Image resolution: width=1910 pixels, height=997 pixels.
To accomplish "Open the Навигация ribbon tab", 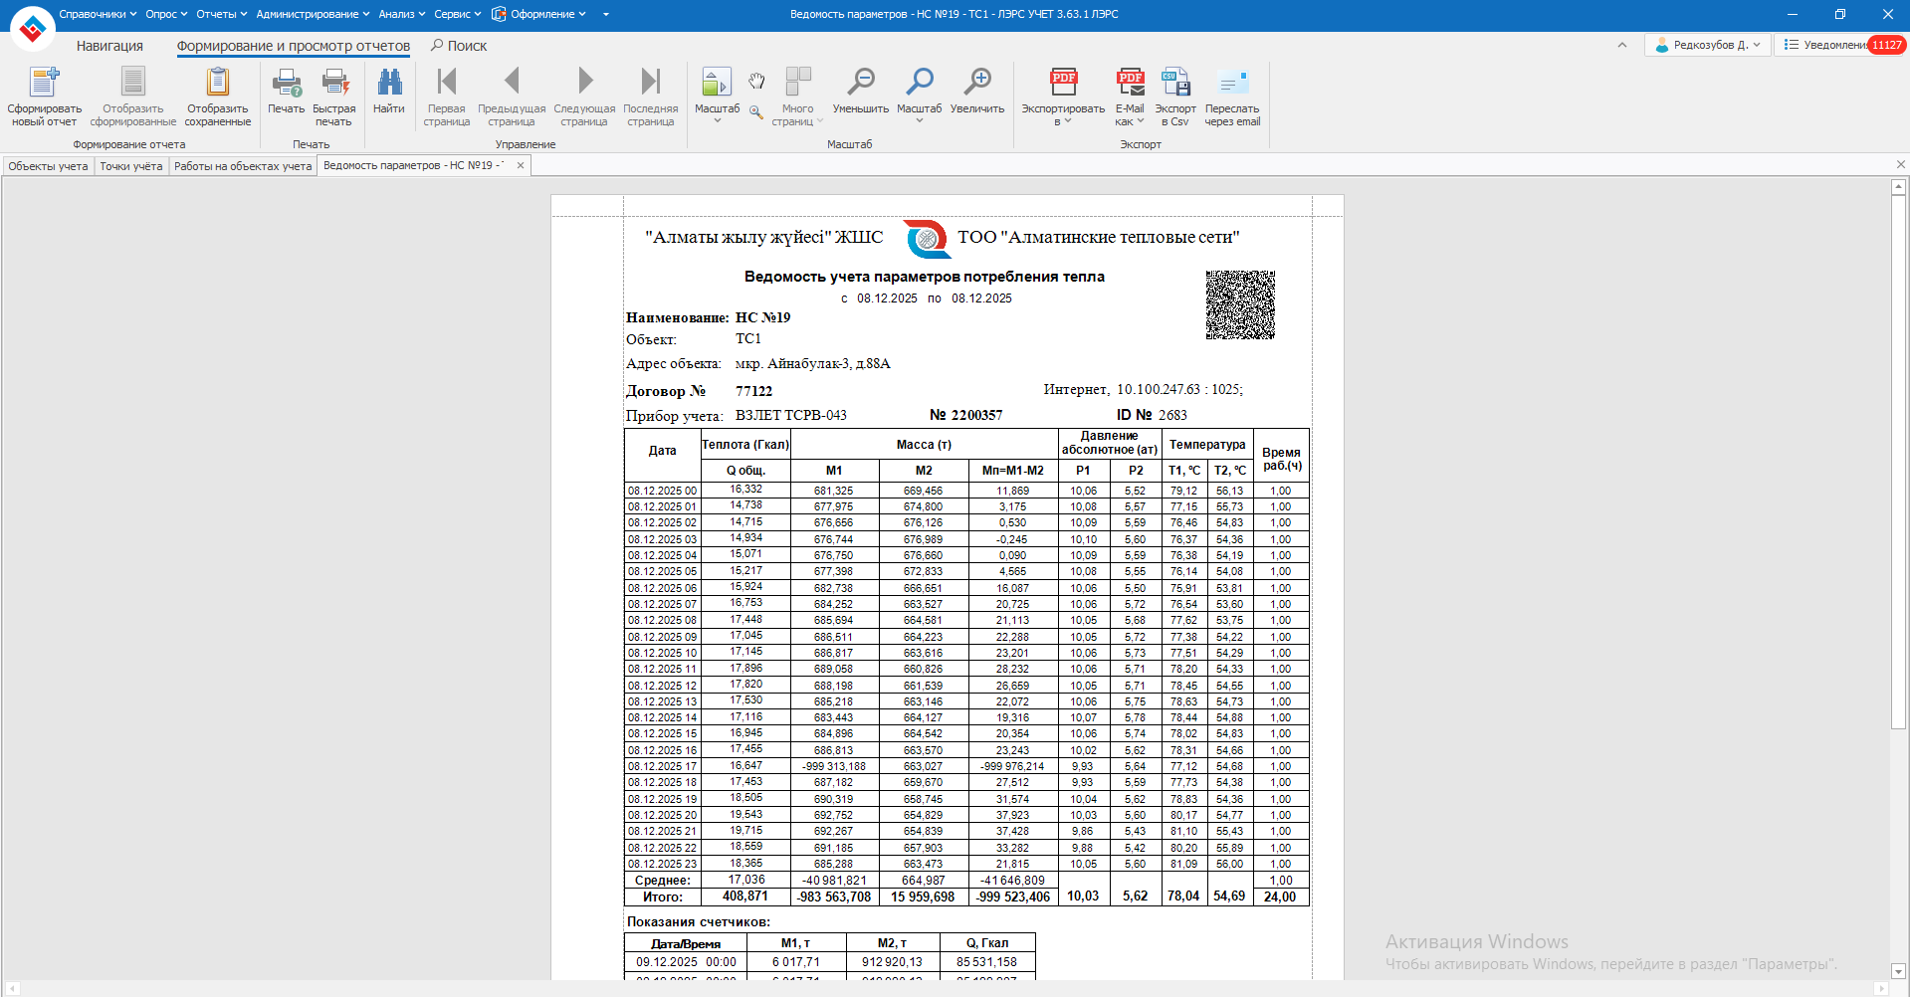I will click(109, 46).
